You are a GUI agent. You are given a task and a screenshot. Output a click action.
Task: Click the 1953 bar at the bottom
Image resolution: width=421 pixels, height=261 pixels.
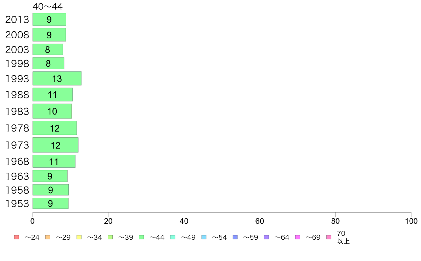click(x=50, y=203)
